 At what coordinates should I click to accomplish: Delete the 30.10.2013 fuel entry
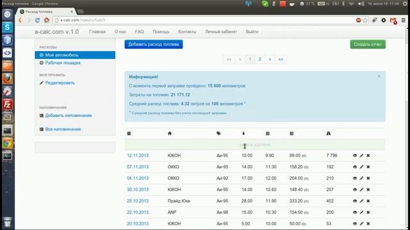click(368, 190)
